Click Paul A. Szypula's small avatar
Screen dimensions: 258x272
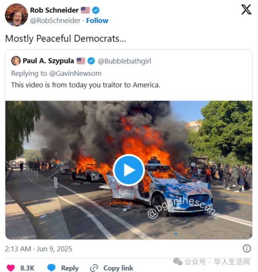[x=16, y=61]
